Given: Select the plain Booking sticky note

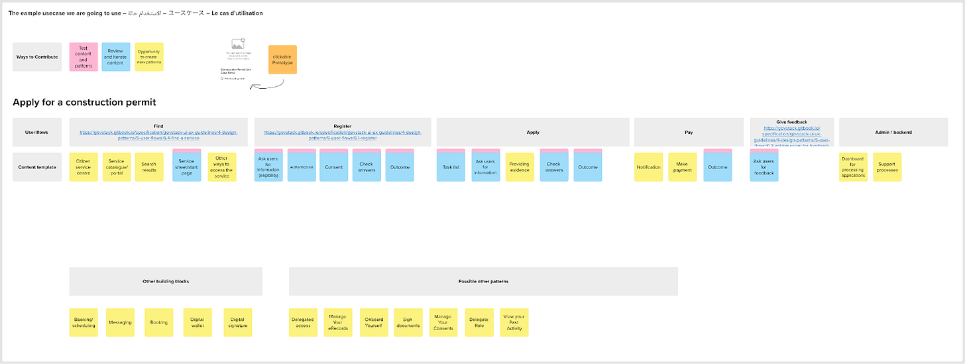Looking at the screenshot, I should point(159,322).
